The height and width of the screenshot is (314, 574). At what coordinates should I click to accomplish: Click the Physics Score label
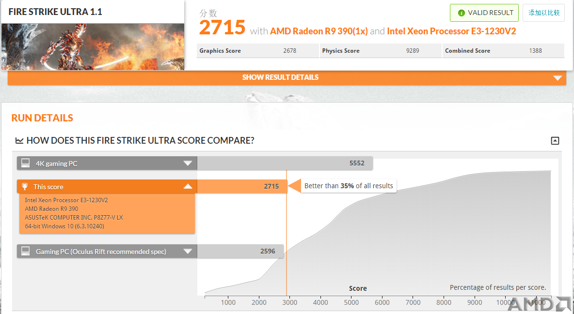[x=341, y=51]
